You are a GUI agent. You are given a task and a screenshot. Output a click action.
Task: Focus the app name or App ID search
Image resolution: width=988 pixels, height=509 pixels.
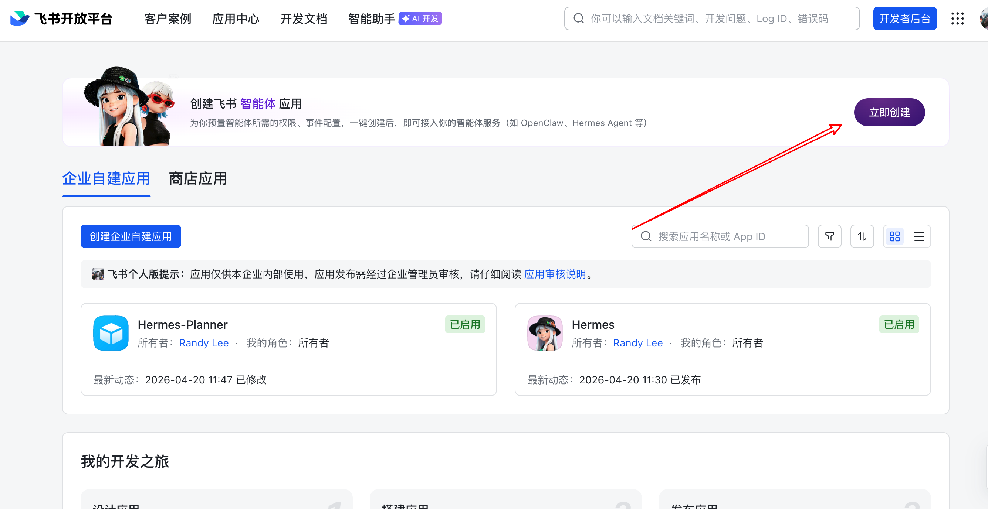[x=720, y=236]
